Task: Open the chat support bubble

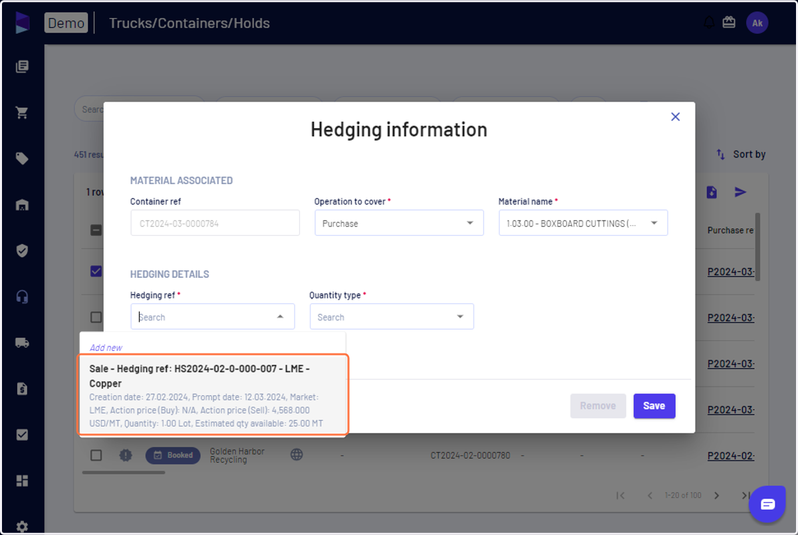Action: (x=767, y=504)
